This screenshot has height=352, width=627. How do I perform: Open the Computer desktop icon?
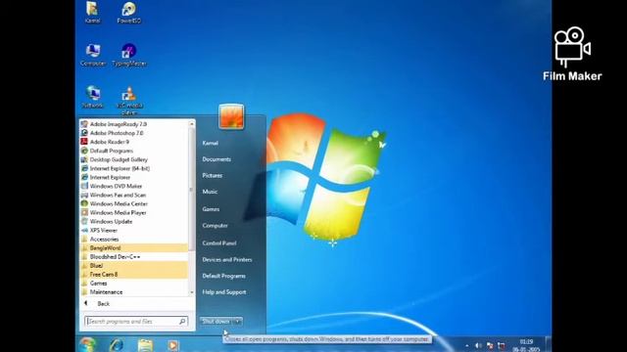tap(93, 55)
